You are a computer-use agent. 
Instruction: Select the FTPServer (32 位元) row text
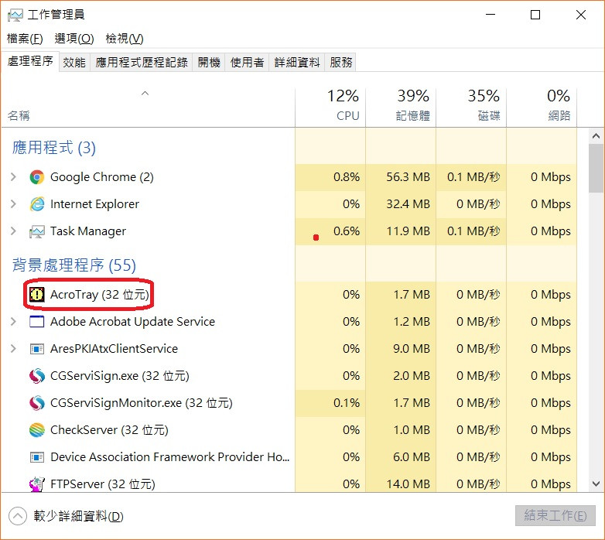pyautogui.click(x=103, y=484)
